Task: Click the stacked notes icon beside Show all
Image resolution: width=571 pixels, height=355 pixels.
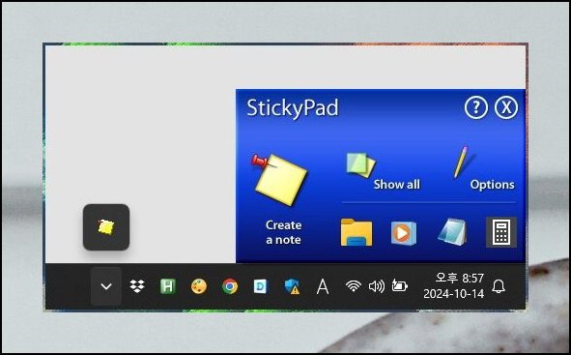Action: point(360,165)
